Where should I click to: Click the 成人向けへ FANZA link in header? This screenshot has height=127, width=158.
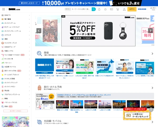(153, 9)
